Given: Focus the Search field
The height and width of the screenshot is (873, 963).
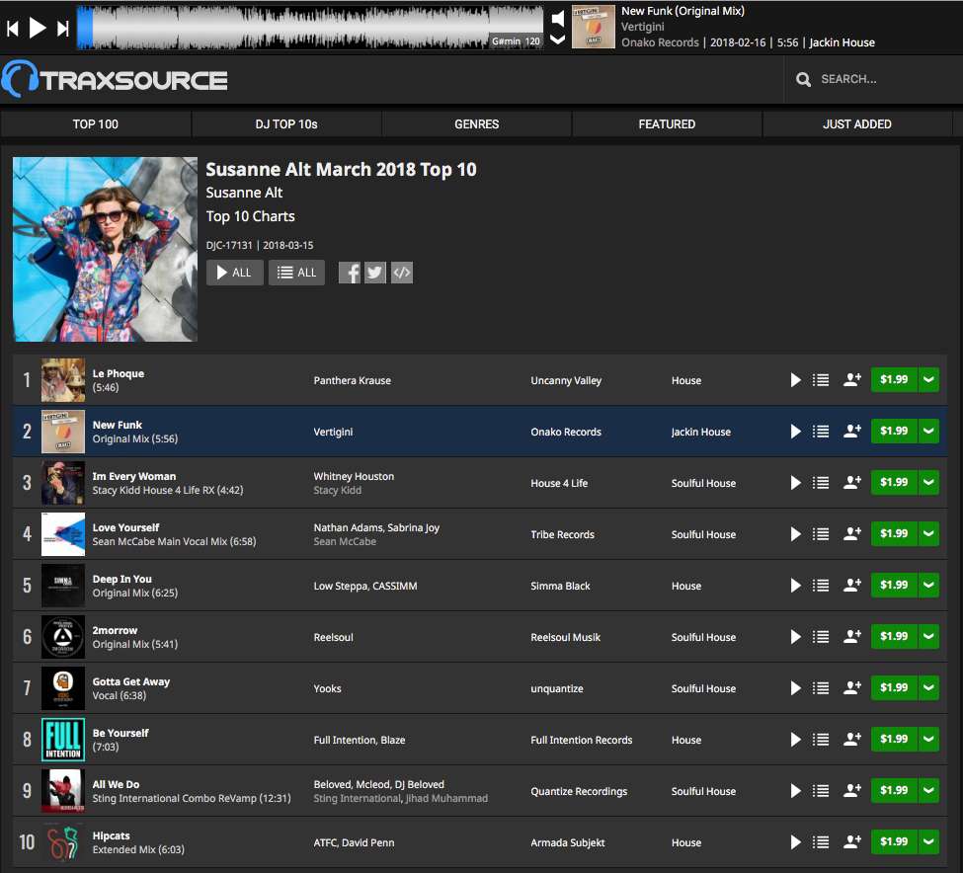Looking at the screenshot, I should pyautogui.click(x=872, y=79).
